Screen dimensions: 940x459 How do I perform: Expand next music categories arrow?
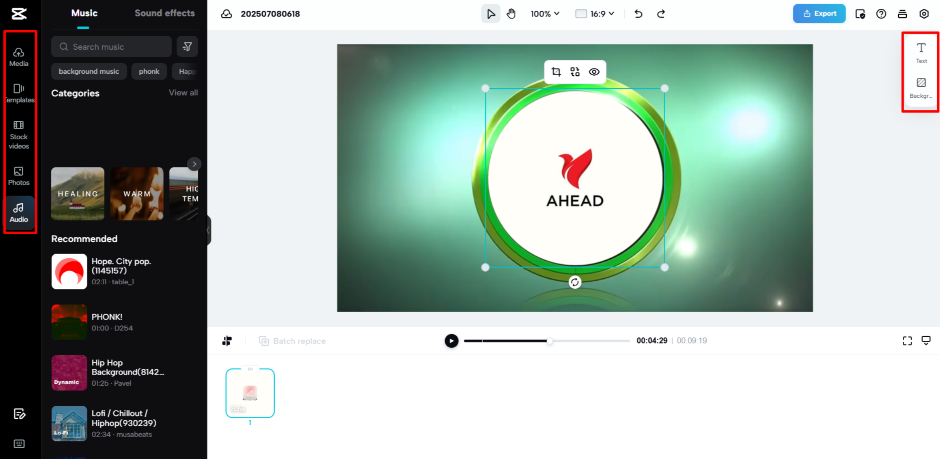194,164
